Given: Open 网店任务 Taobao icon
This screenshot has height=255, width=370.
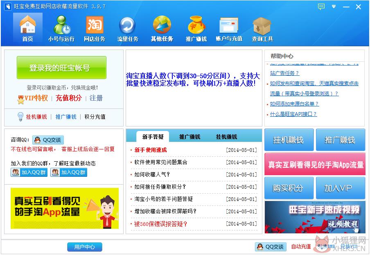Looking at the screenshot, I should (95, 28).
